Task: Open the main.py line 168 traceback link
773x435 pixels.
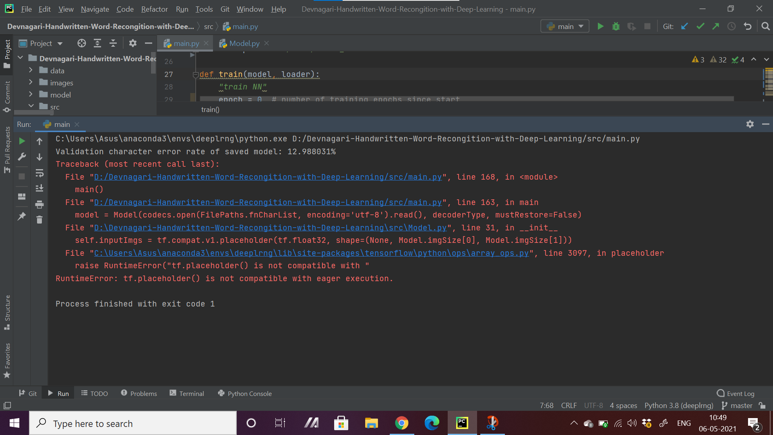Action: click(x=267, y=177)
